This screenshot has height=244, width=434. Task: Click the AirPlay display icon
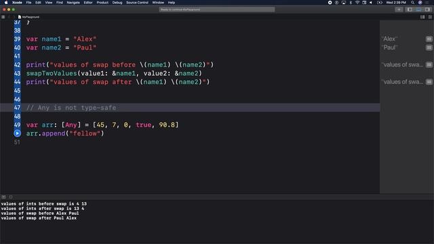point(344,3)
